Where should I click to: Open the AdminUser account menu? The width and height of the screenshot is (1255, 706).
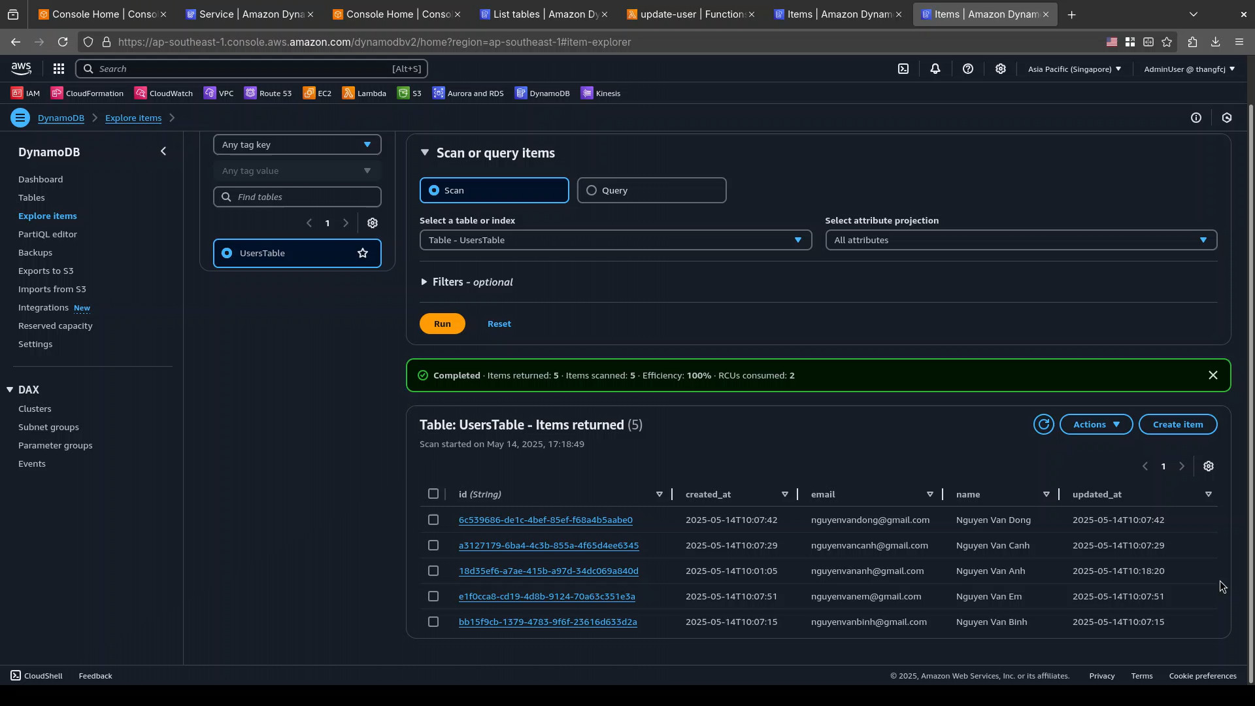pos(1189,69)
